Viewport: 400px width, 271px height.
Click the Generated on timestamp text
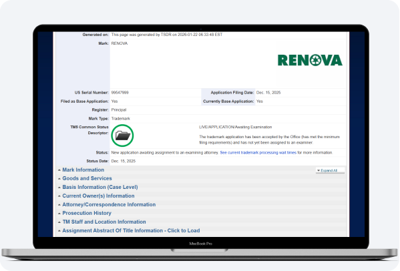167,35
